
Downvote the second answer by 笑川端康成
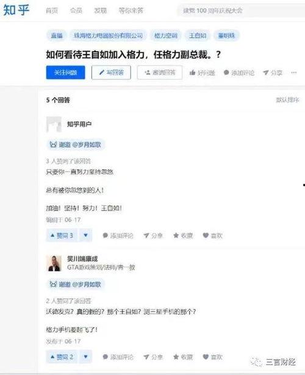[86, 357]
